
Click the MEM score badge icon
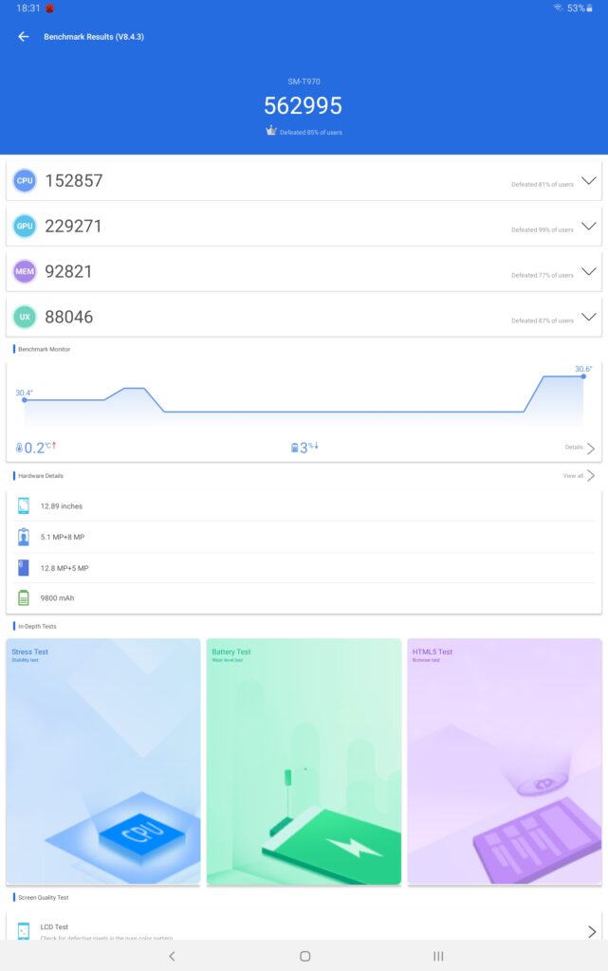click(25, 271)
